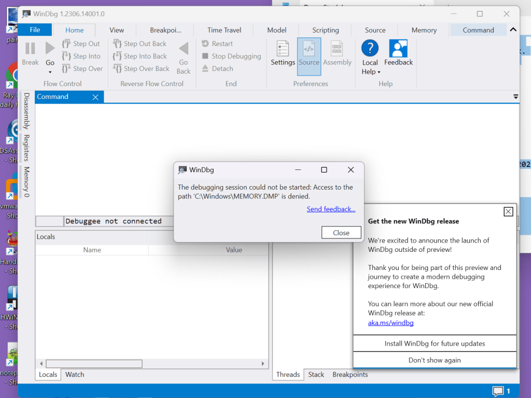
Task: Open the Time Travel ribbon tab
Action: [224, 30]
